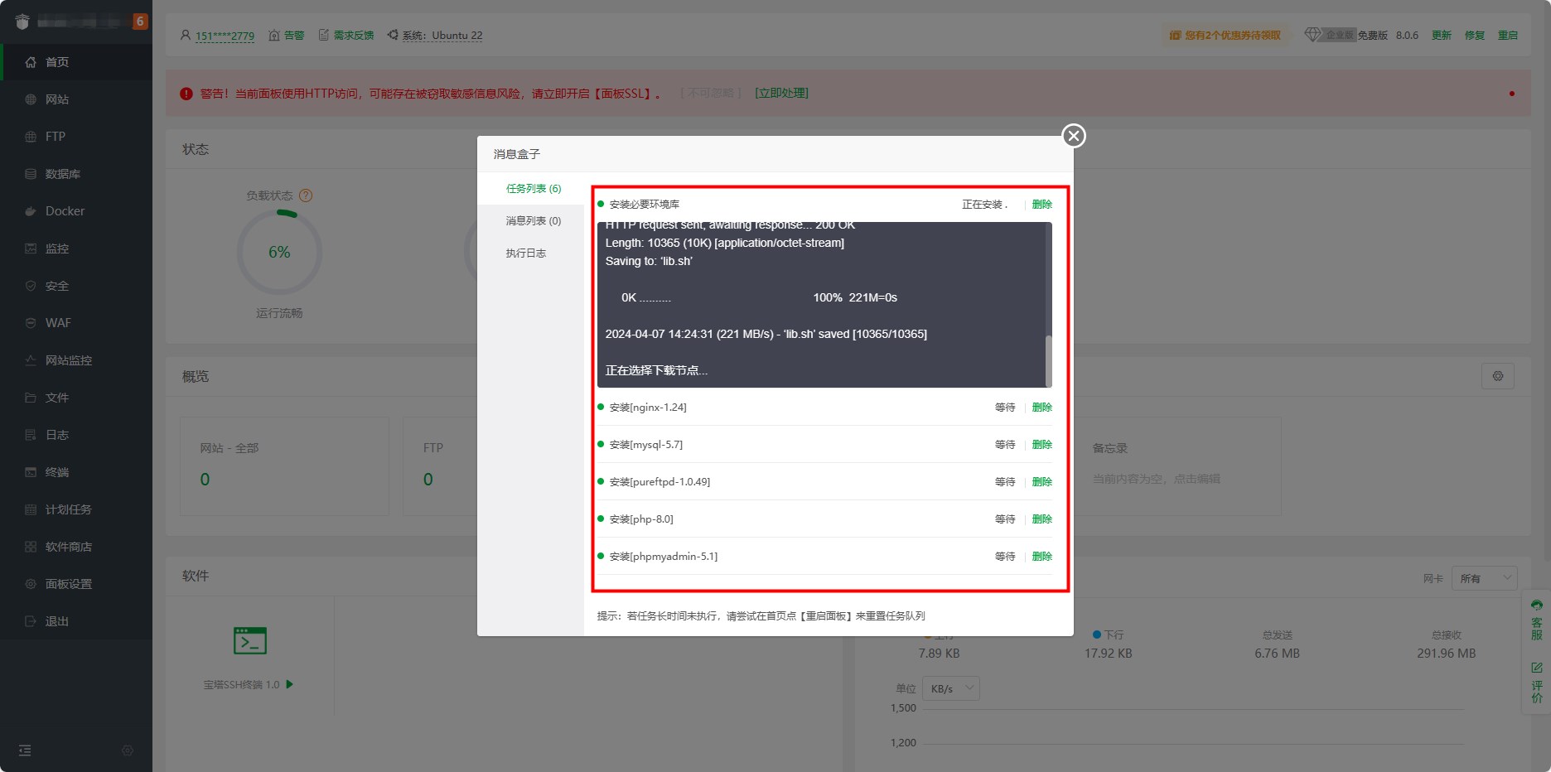Switch to the 执行日志 tab
Image resolution: width=1551 pixels, height=772 pixels.
pos(526,253)
